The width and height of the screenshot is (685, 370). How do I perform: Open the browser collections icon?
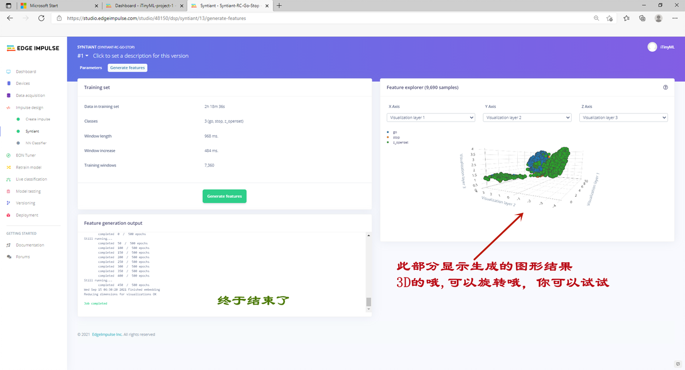642,18
